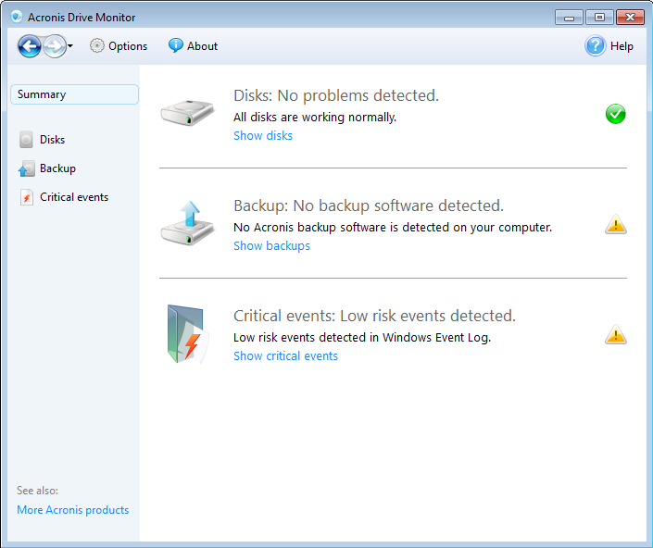Screen dimensions: 653x548
Task: Click the critical events folder lightning icon
Action: [187, 334]
